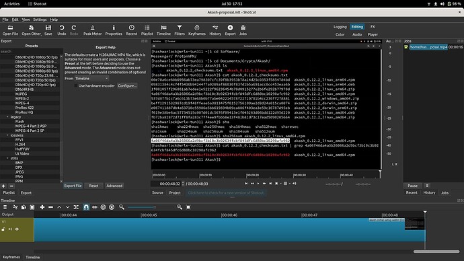Switch to the Project player tab
This screenshot has height=261, width=464.
tap(175, 192)
